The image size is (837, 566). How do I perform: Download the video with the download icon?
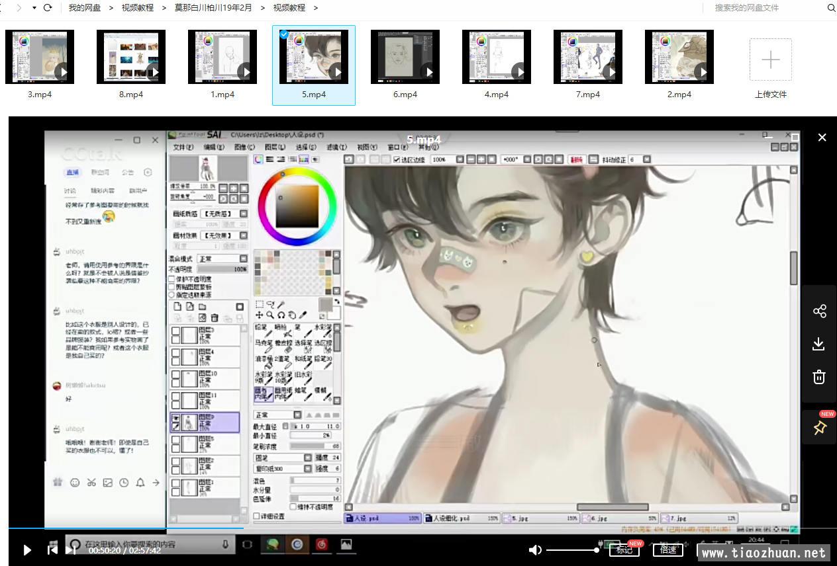(x=819, y=344)
